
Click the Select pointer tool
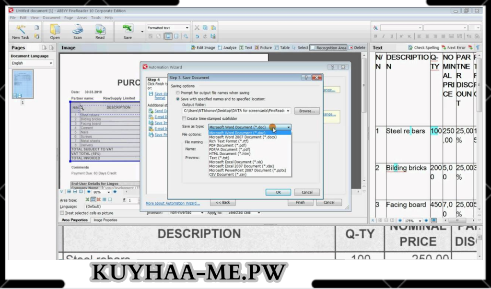point(300,47)
